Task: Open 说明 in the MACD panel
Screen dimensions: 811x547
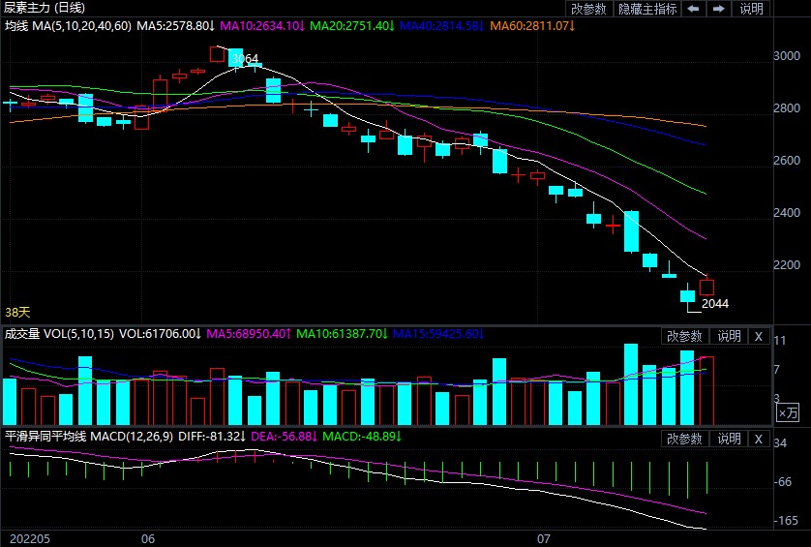Action: pyautogui.click(x=729, y=439)
